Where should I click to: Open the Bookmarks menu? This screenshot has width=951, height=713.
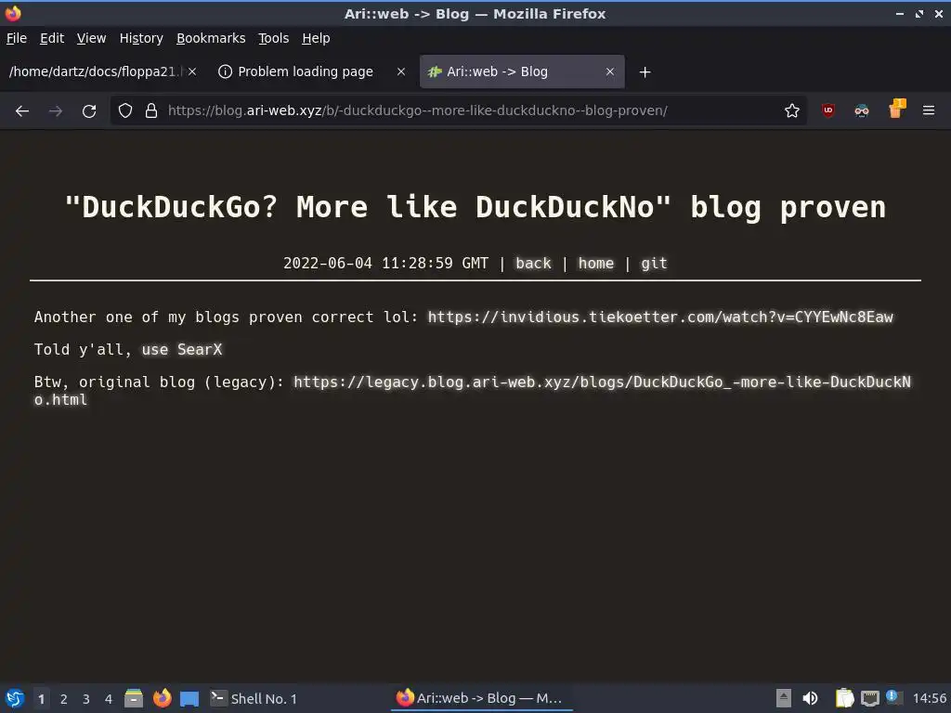tap(211, 38)
